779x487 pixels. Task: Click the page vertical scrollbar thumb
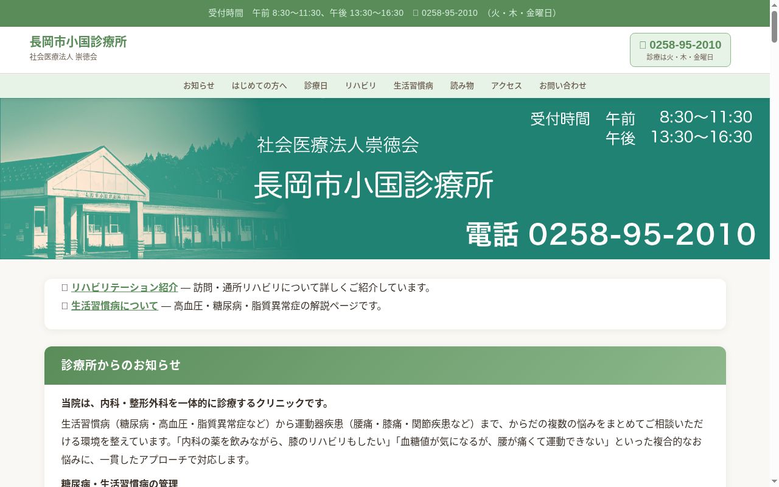(774, 27)
